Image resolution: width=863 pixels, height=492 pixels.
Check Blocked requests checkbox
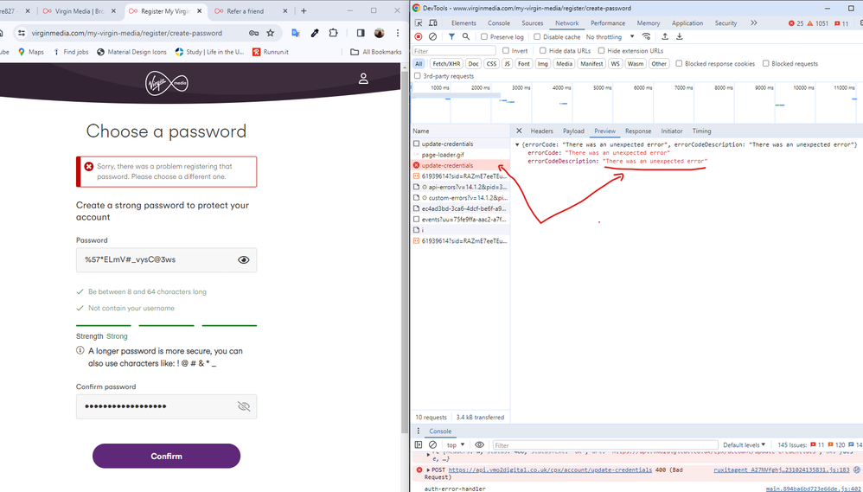coord(765,63)
